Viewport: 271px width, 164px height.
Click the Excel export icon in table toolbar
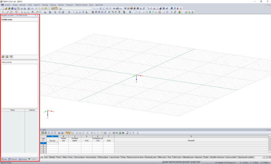click(120, 133)
